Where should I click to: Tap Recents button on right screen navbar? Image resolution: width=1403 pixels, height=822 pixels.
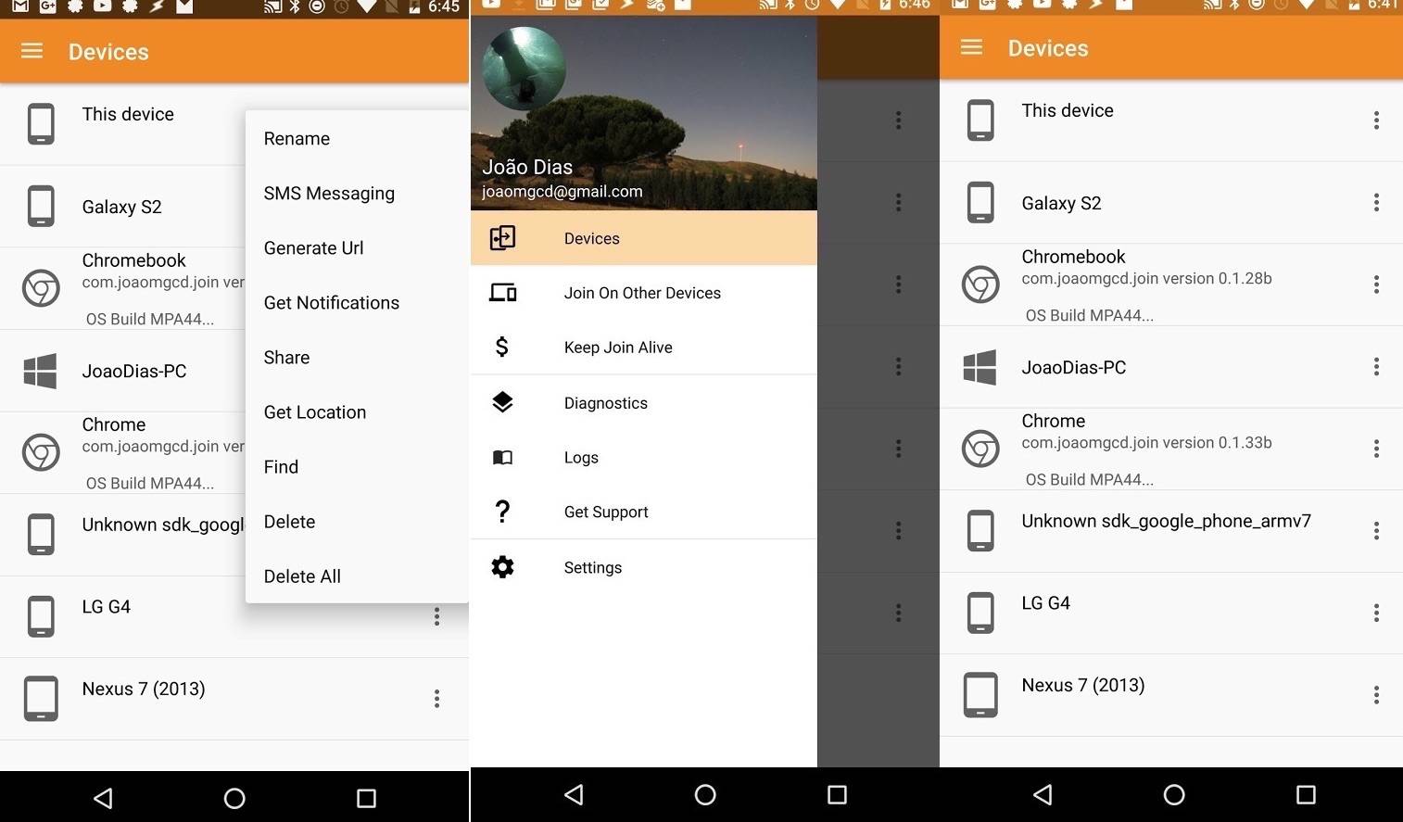pyautogui.click(x=1306, y=794)
